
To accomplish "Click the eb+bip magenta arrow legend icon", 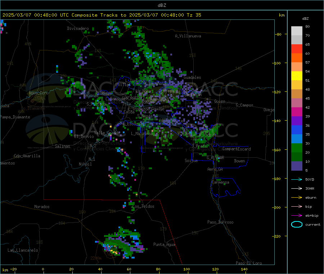I will (297, 215).
